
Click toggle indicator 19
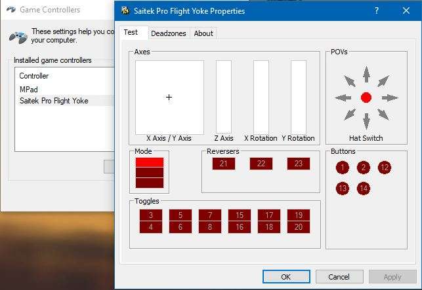299,215
